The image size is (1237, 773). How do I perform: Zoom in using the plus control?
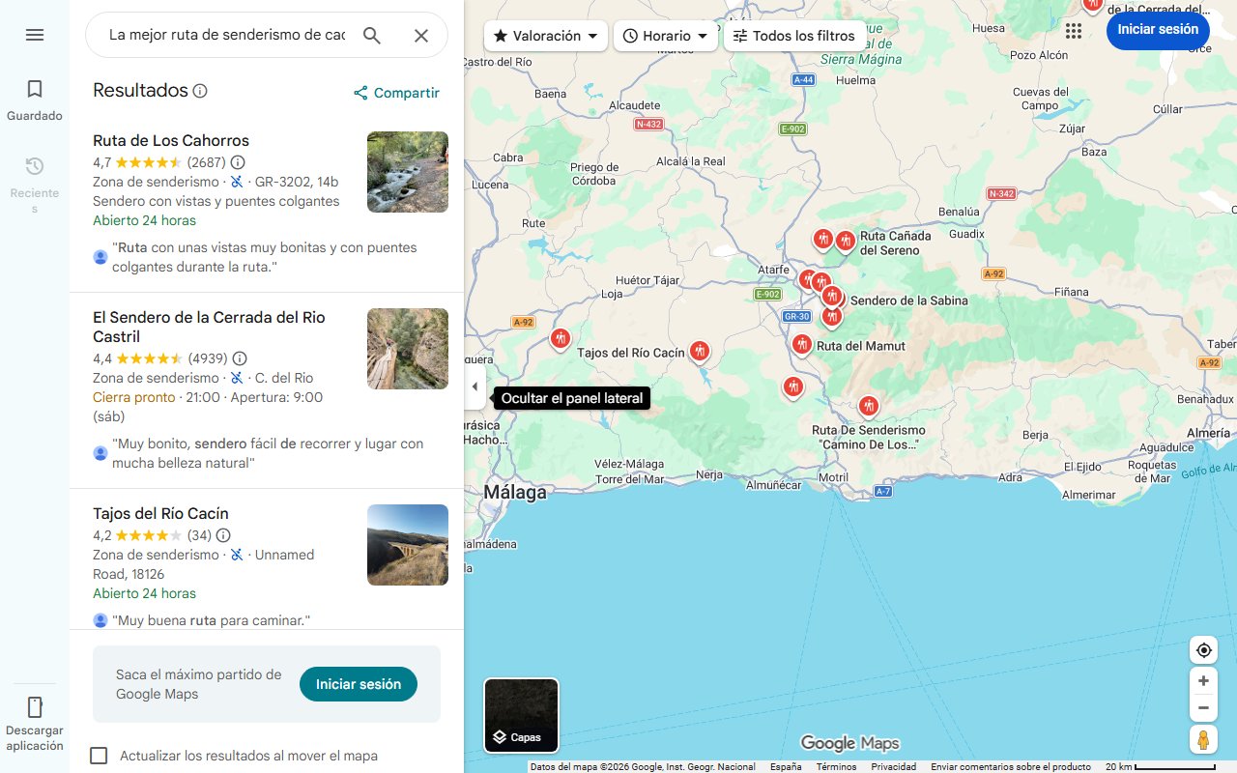click(x=1203, y=680)
